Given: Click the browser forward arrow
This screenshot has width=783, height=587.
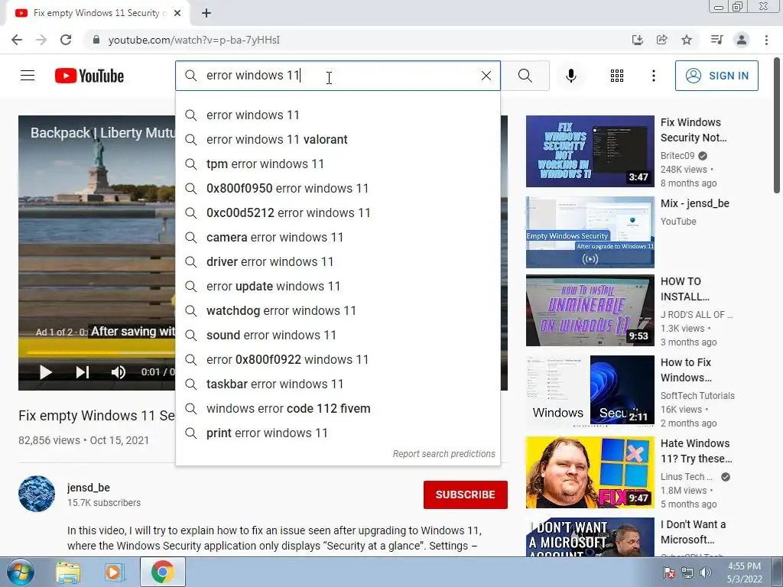Looking at the screenshot, I should pyautogui.click(x=41, y=40).
